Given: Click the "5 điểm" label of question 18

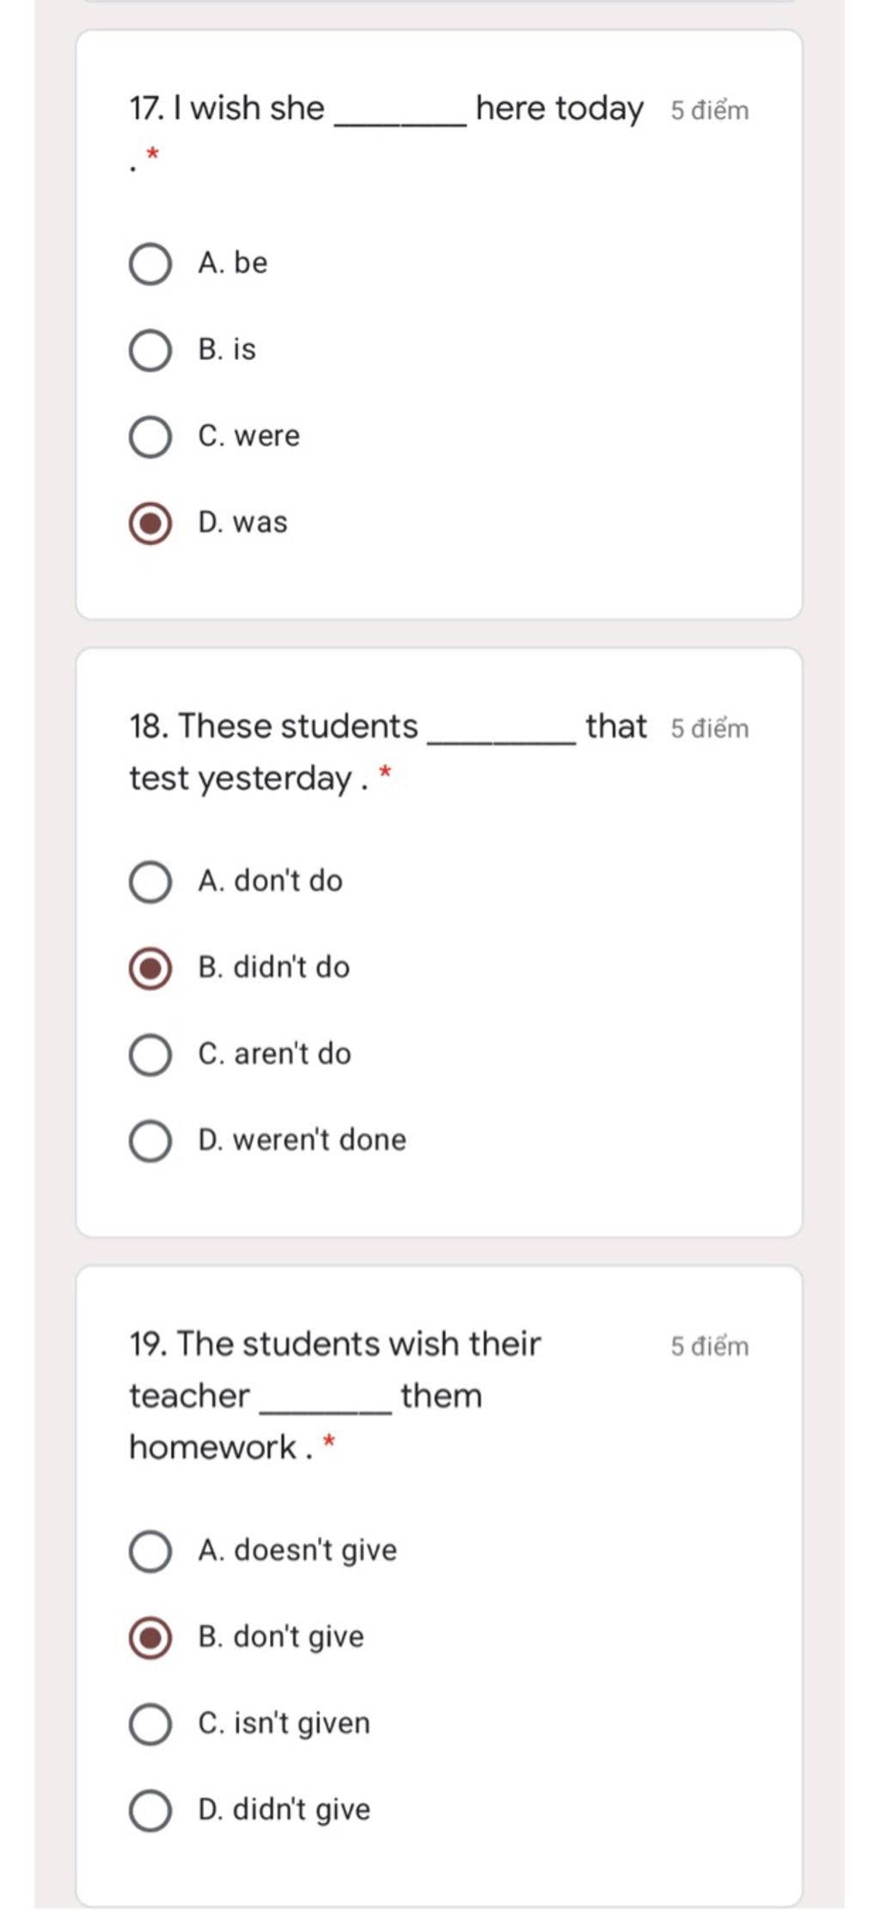Looking at the screenshot, I should [709, 729].
